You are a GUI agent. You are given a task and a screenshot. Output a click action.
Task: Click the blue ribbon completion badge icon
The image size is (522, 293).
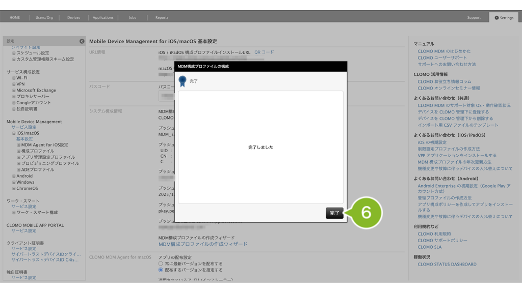tap(183, 81)
